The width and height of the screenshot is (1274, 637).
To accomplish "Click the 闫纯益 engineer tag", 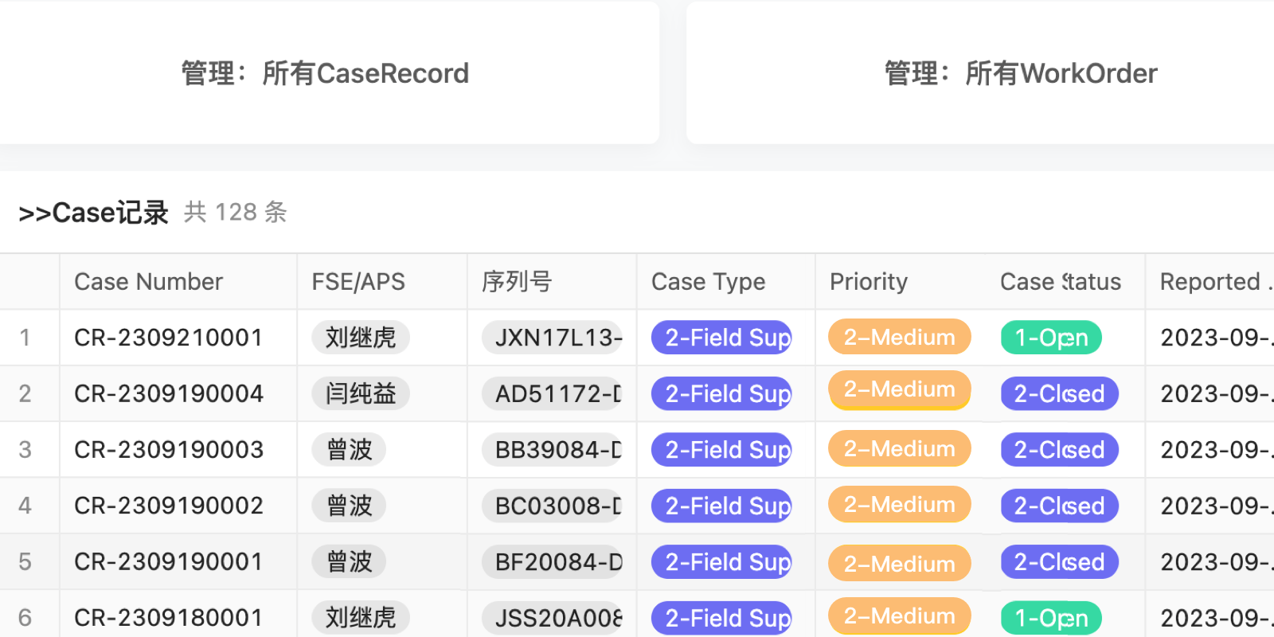I will coord(360,393).
